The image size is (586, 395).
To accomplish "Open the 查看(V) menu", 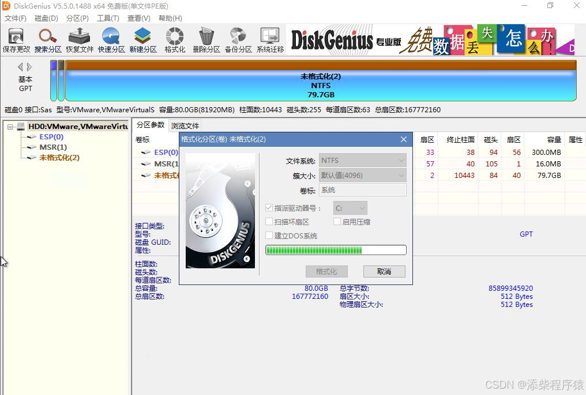I will tap(138, 18).
